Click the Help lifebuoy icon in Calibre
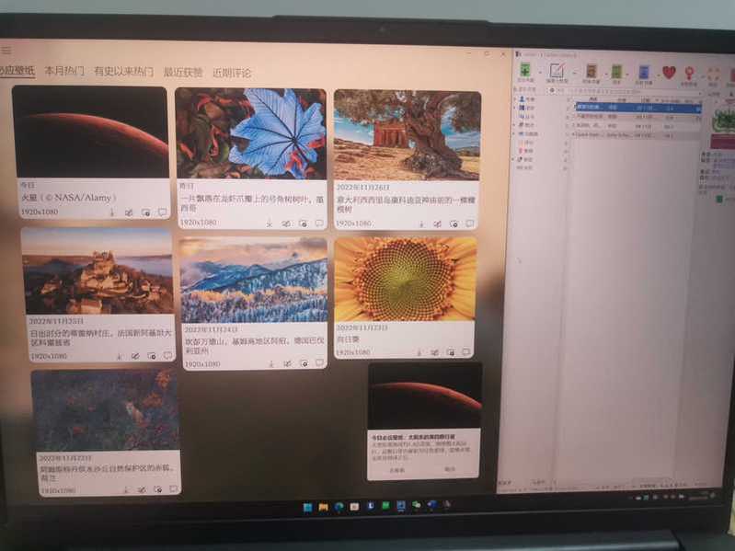The height and width of the screenshot is (551, 735). [x=714, y=75]
